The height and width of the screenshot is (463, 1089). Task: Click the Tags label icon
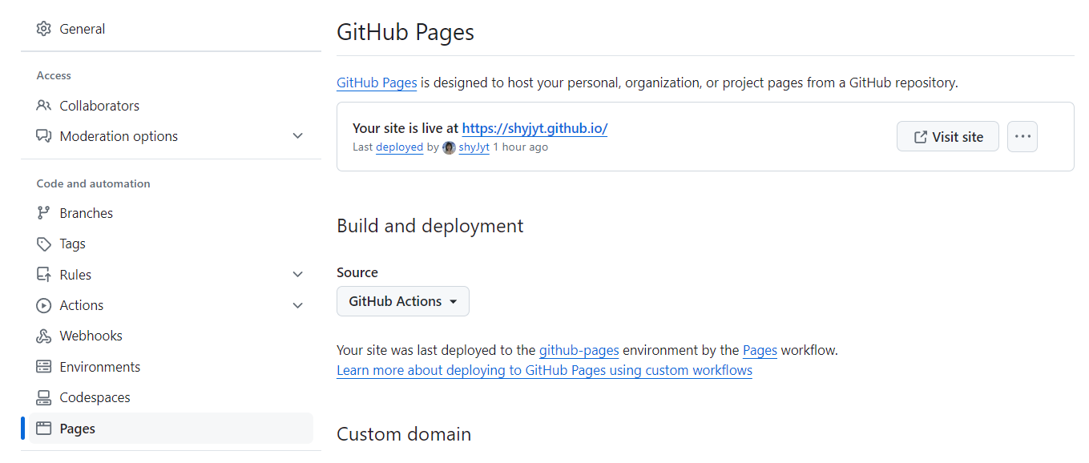(44, 244)
